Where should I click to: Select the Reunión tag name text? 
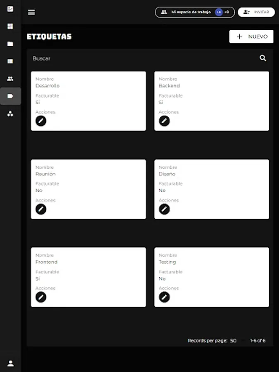pyautogui.click(x=45, y=174)
